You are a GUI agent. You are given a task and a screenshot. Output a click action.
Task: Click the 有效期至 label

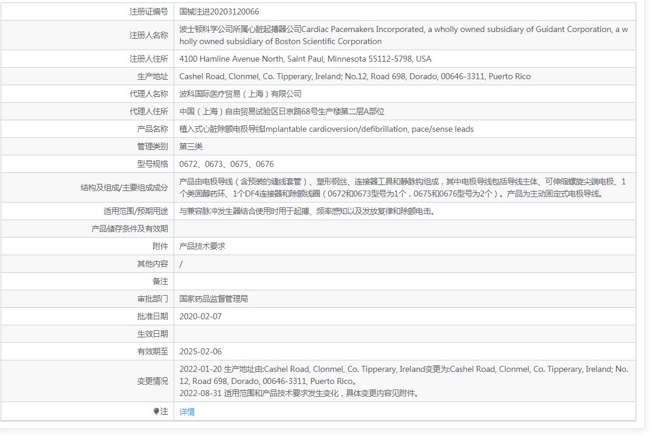pos(152,351)
